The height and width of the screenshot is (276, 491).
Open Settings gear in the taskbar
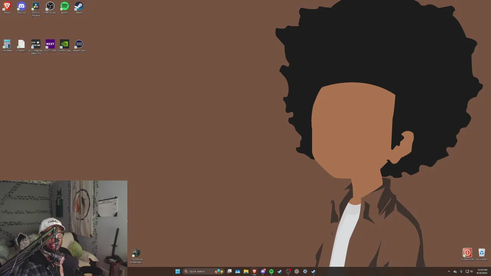coord(305,271)
